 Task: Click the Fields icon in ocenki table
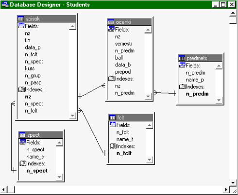point(111,29)
